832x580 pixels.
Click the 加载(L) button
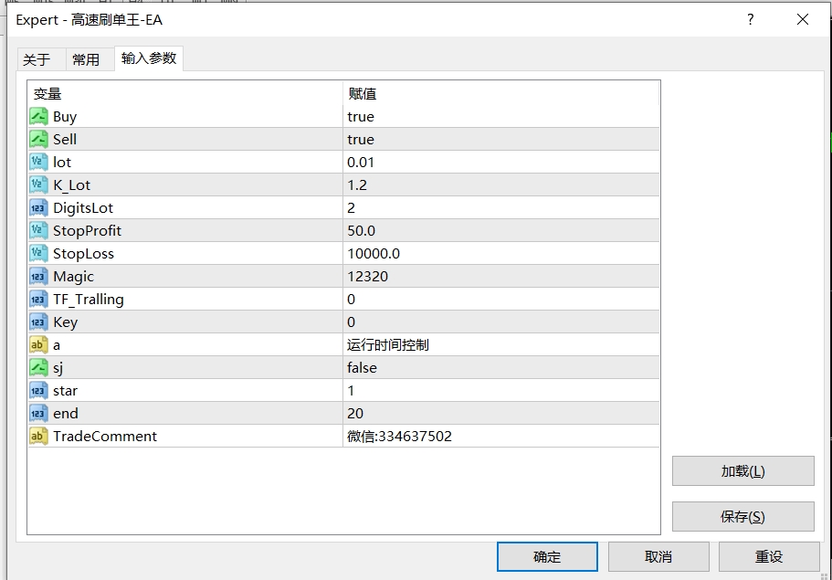coord(742,471)
